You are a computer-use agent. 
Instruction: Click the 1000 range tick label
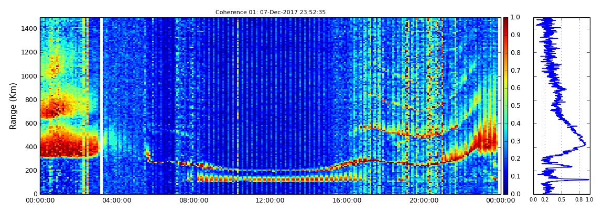coord(29,76)
